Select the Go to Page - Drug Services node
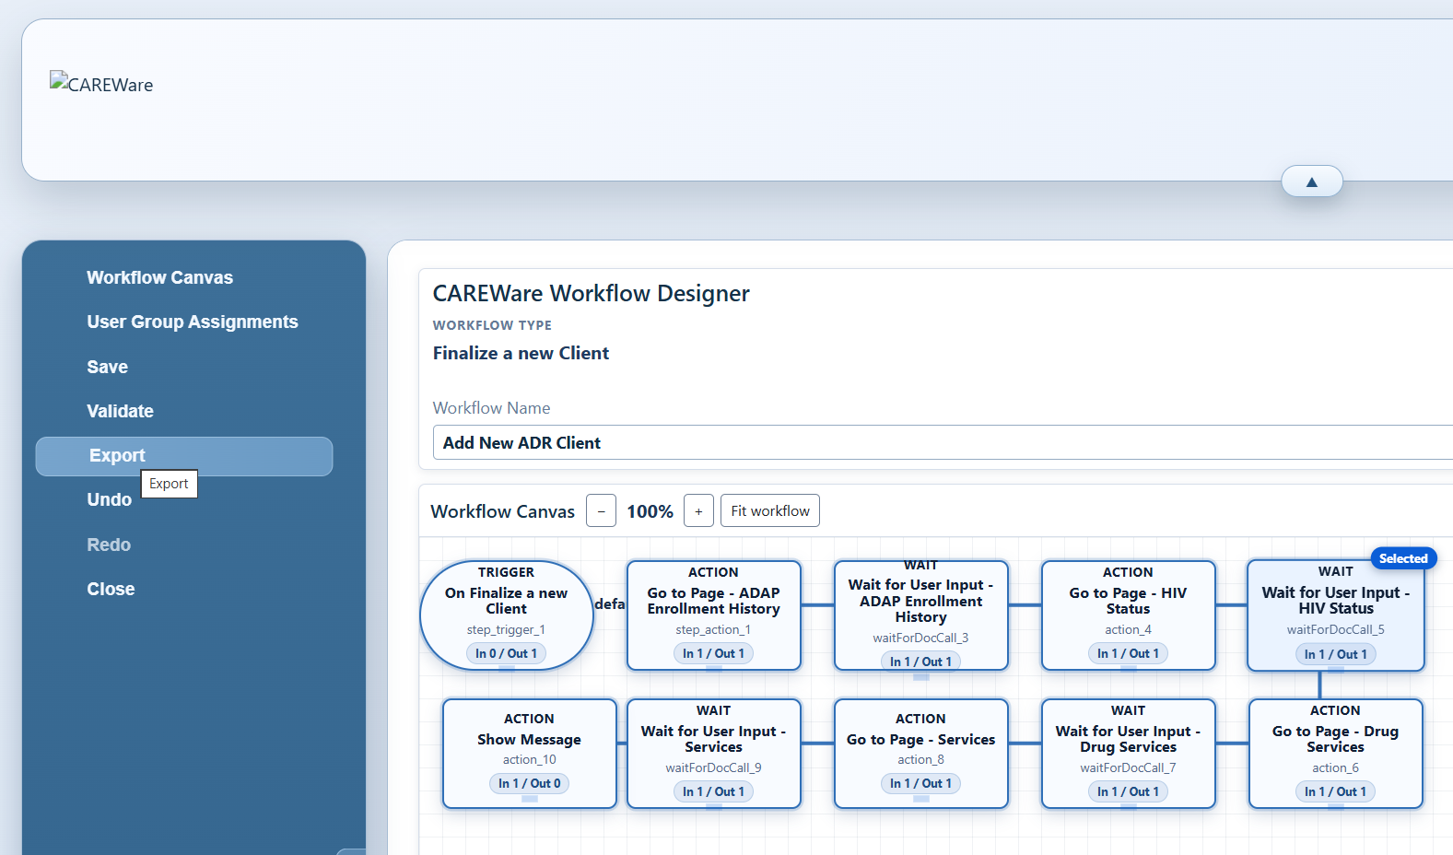Image resolution: width=1453 pixels, height=855 pixels. click(1336, 753)
